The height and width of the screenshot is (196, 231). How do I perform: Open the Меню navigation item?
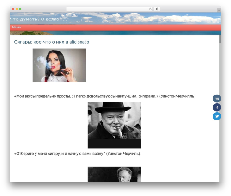coord(17,27)
